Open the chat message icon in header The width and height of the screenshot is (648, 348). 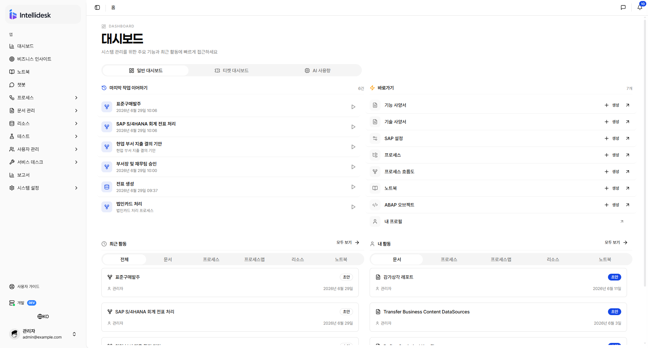pos(623,7)
